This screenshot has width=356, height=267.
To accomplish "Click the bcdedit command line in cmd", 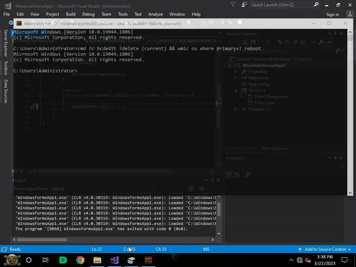I will (x=137, y=48).
